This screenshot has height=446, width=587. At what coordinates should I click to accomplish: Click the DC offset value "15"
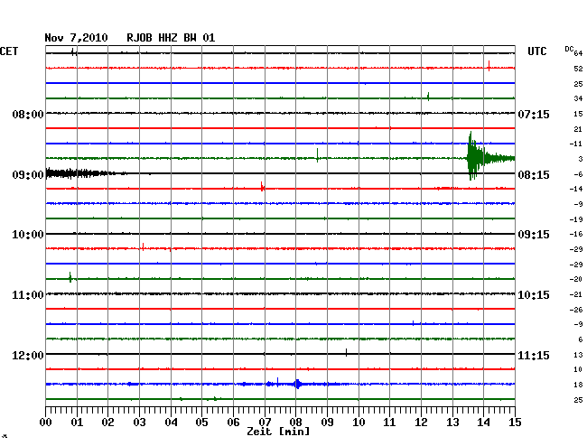(578, 114)
